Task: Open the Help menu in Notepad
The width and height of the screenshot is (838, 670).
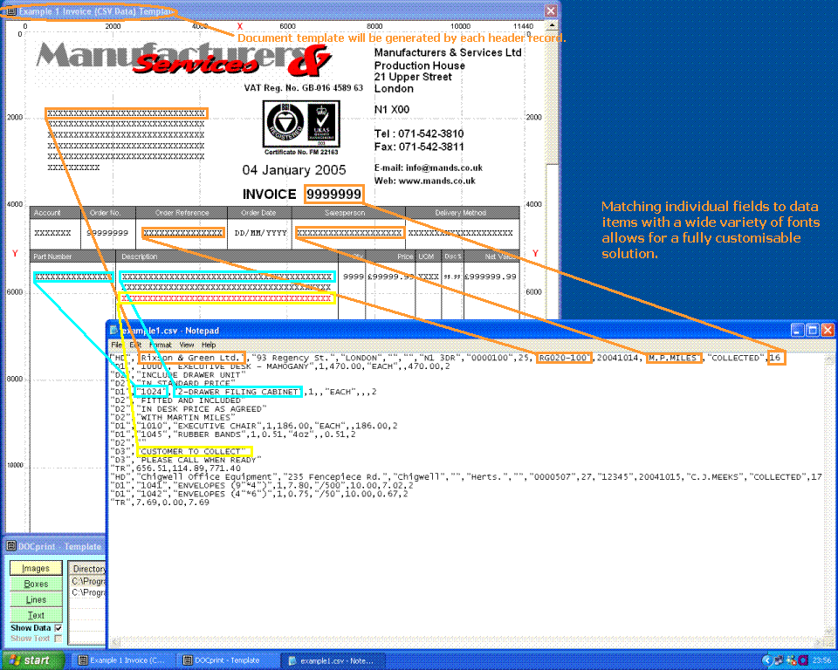Action: coord(209,345)
